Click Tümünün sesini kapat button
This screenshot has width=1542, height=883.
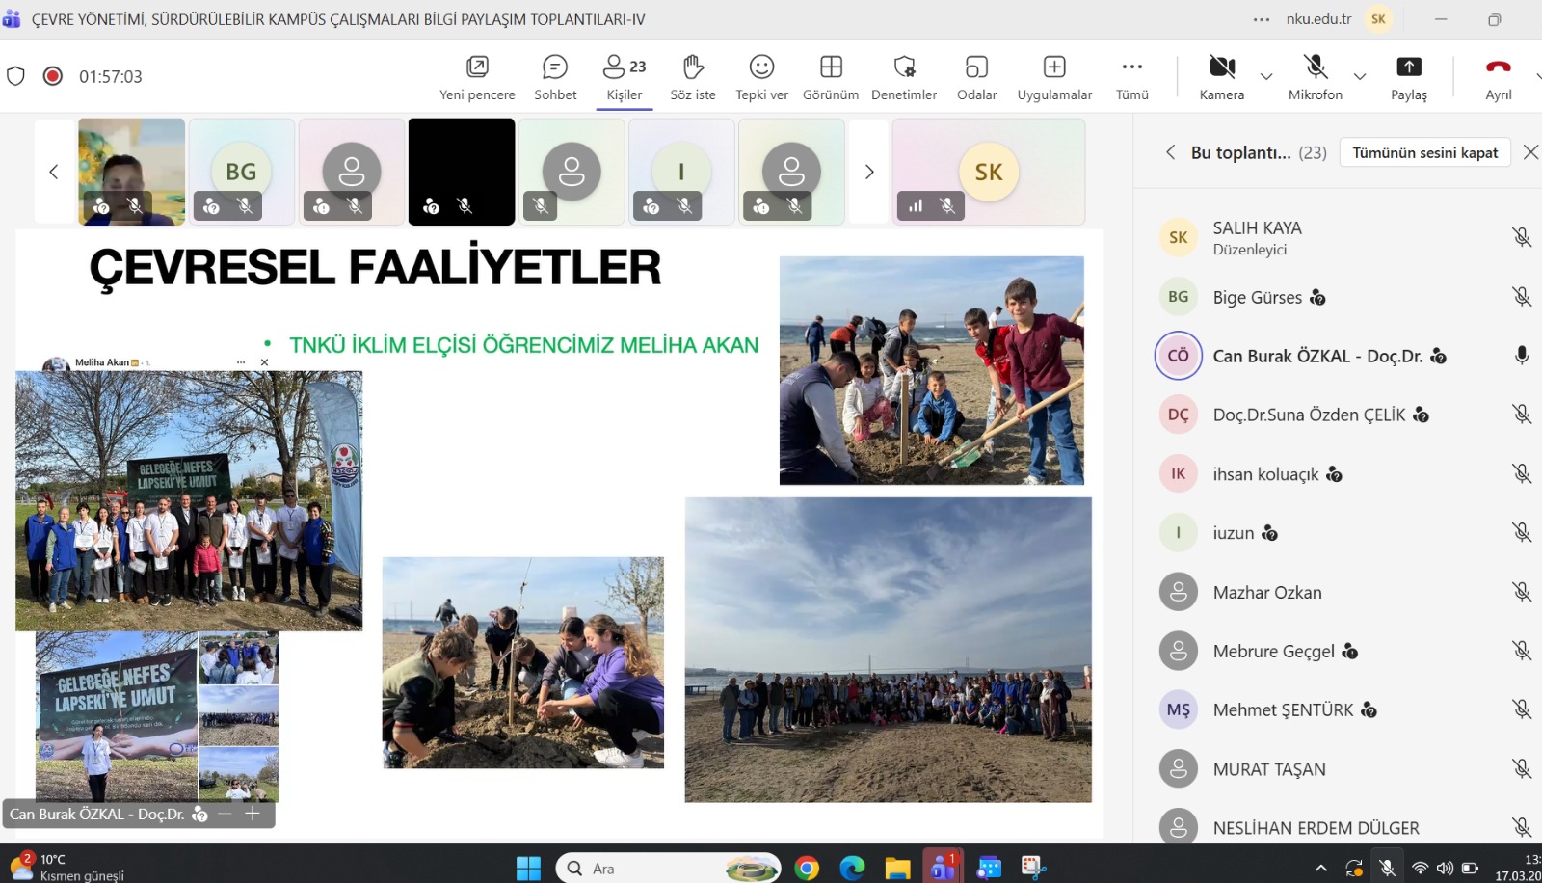point(1424,152)
